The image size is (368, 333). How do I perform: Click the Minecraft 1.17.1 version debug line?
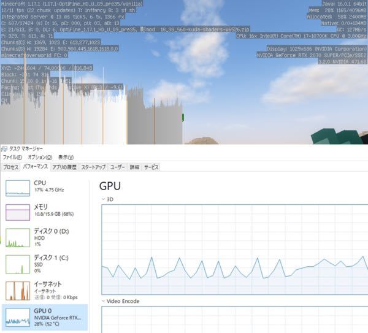(72, 4)
